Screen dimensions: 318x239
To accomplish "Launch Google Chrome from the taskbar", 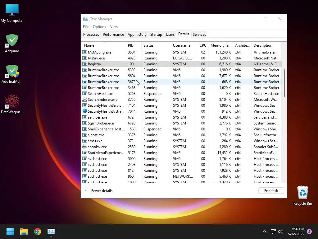I will click(38, 232).
